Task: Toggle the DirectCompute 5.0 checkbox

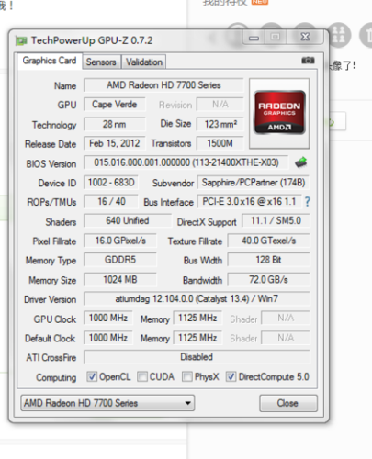Action: 231,376
